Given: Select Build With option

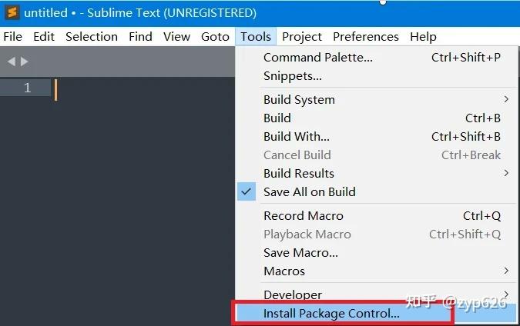Looking at the screenshot, I should (296, 137).
